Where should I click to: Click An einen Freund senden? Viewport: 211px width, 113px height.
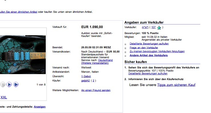click(x=96, y=90)
